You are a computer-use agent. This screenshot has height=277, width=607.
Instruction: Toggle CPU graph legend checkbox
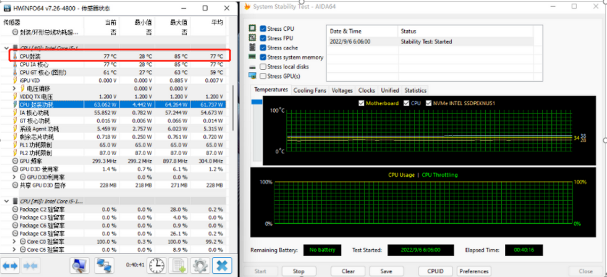406,103
